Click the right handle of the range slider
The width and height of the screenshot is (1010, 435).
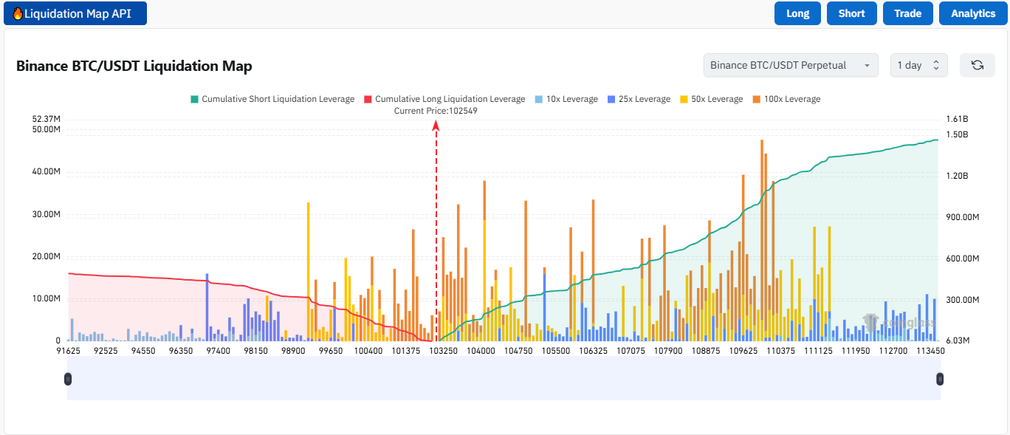(940, 379)
